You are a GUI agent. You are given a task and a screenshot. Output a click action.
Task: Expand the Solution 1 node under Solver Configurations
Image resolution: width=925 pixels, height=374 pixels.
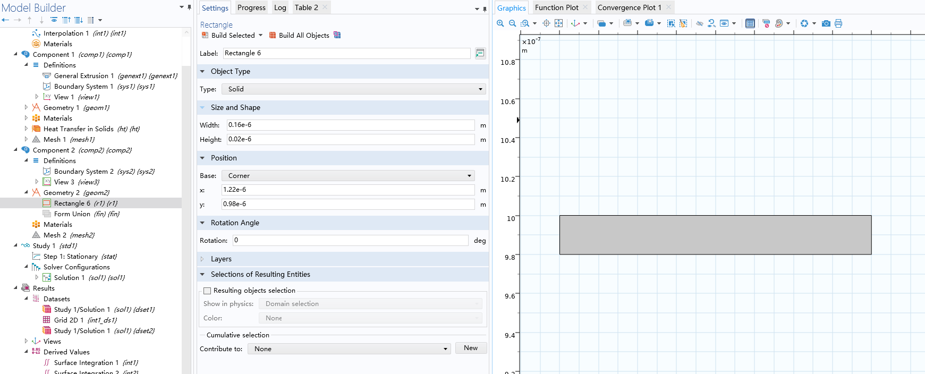tap(37, 277)
